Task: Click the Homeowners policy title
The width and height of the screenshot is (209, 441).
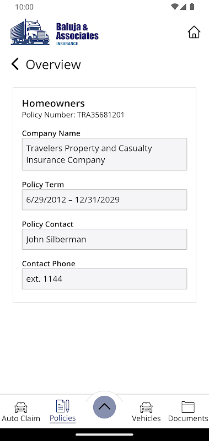Action: coord(53,103)
